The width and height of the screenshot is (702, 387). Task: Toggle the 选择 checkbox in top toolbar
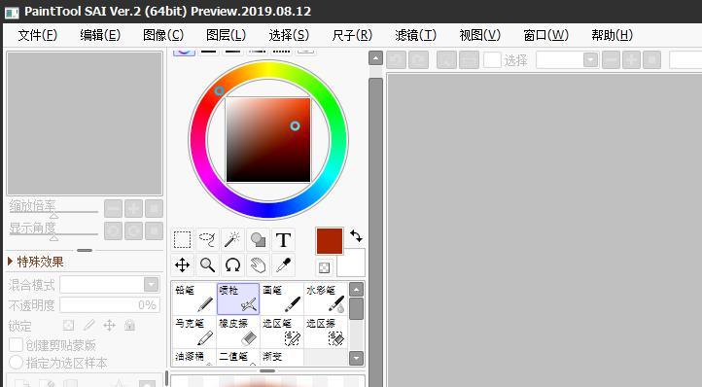(x=492, y=59)
